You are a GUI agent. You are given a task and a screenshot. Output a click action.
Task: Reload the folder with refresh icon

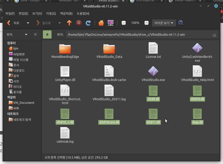[88, 23]
